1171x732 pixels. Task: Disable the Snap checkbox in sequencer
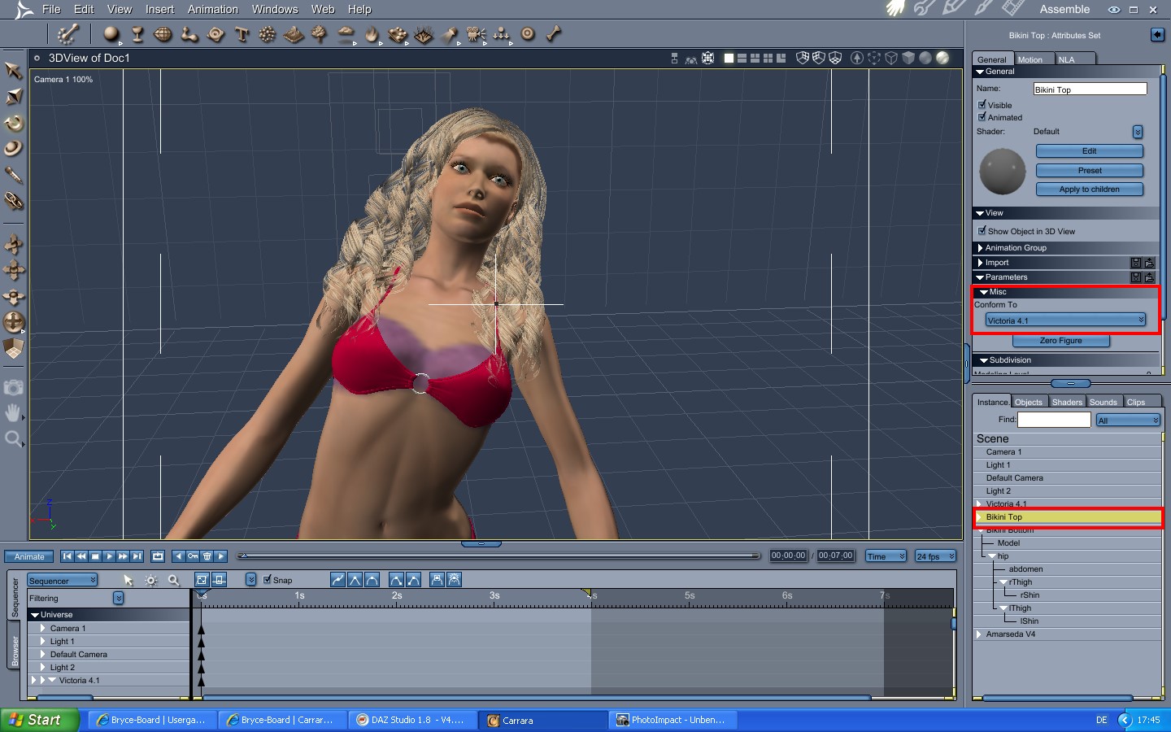(268, 580)
